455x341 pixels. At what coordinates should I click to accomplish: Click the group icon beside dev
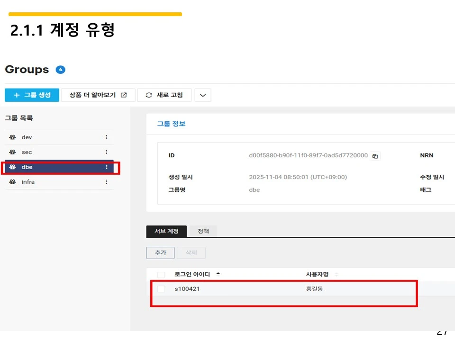(x=12, y=137)
